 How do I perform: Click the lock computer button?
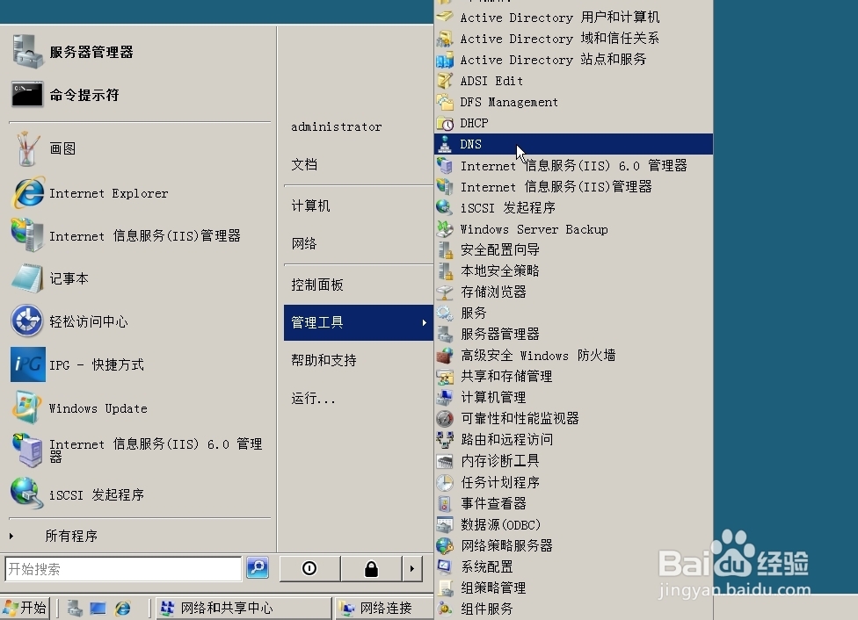point(371,568)
